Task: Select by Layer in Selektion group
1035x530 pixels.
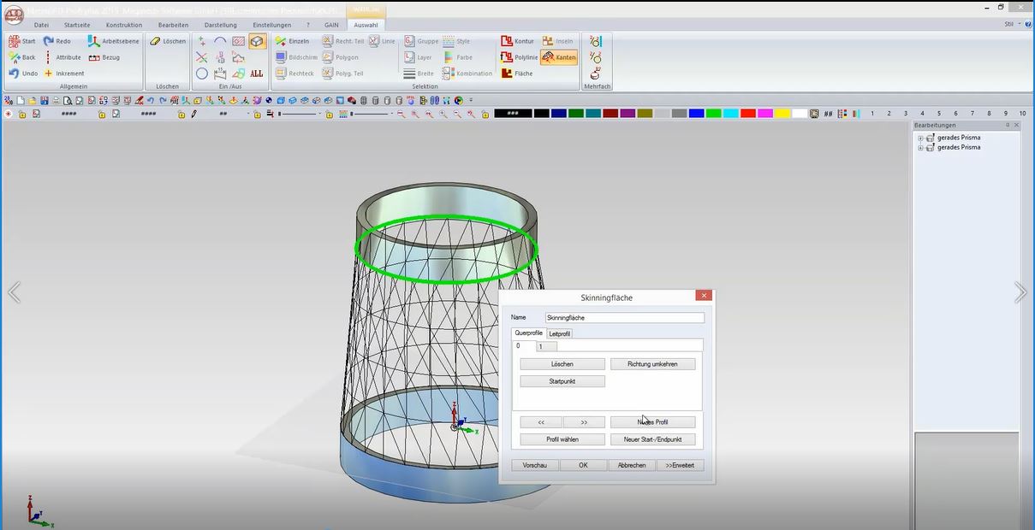Action: click(x=418, y=57)
